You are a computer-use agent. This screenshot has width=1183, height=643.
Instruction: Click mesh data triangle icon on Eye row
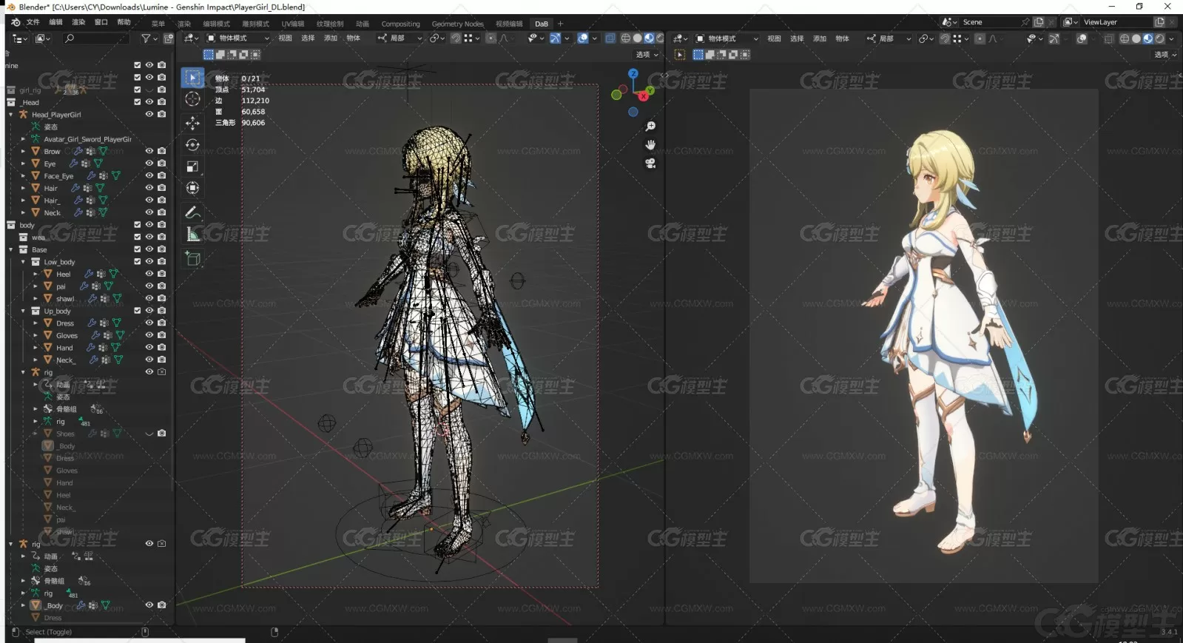(98, 164)
